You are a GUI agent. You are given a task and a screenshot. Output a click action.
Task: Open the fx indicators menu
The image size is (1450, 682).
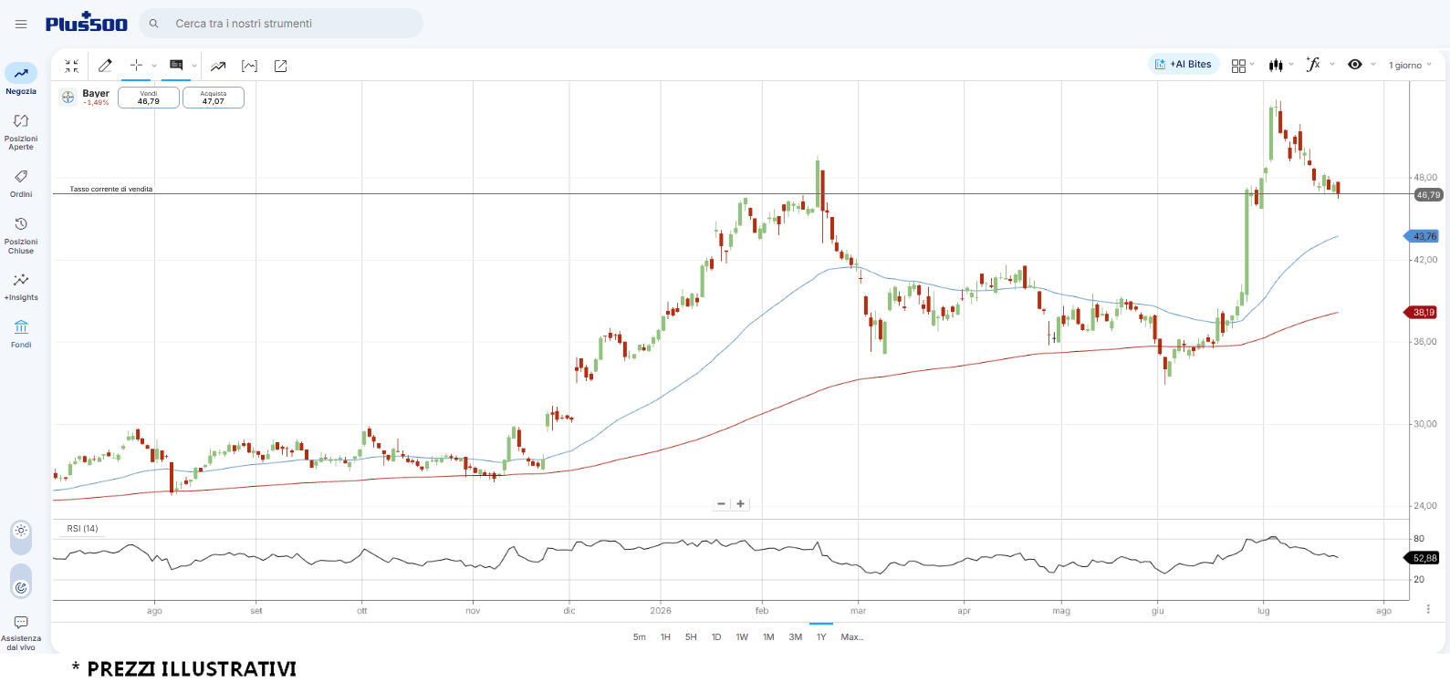pos(1313,65)
